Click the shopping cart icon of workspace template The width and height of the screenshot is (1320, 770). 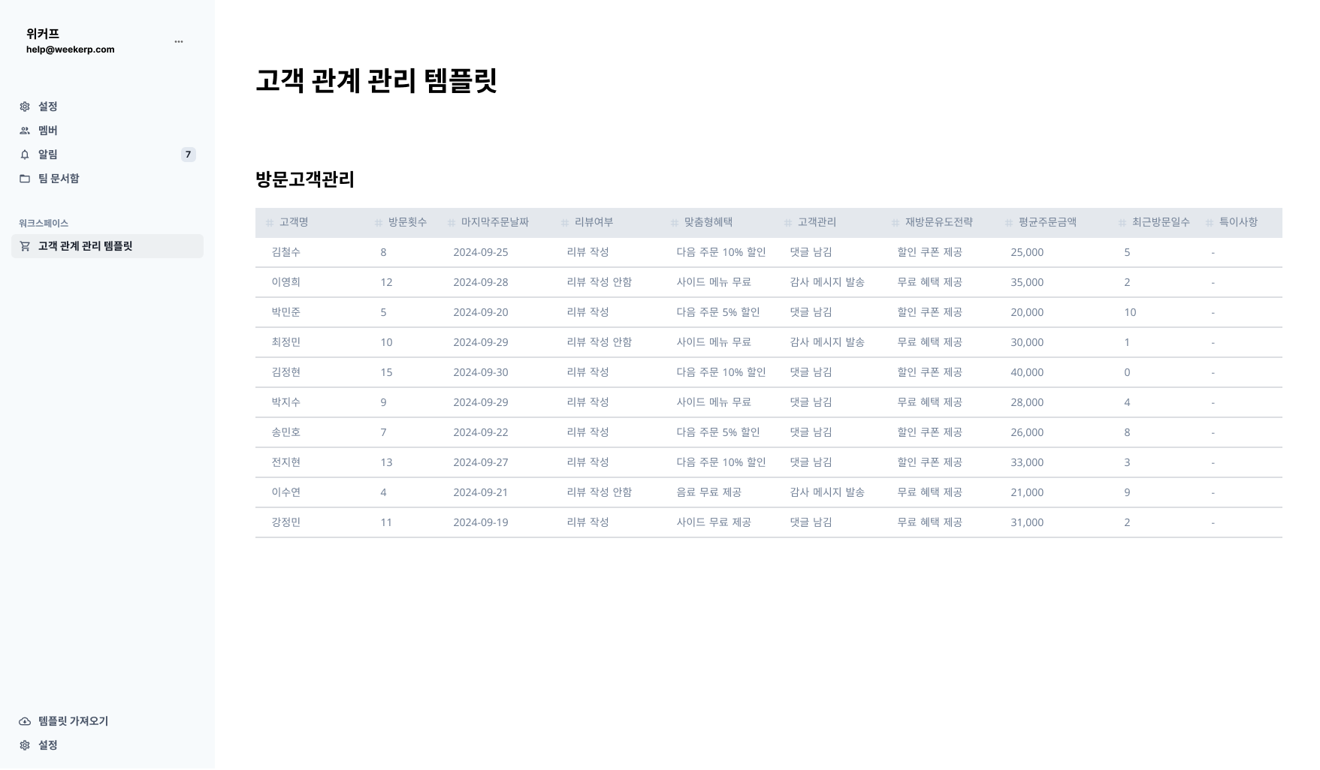click(25, 246)
